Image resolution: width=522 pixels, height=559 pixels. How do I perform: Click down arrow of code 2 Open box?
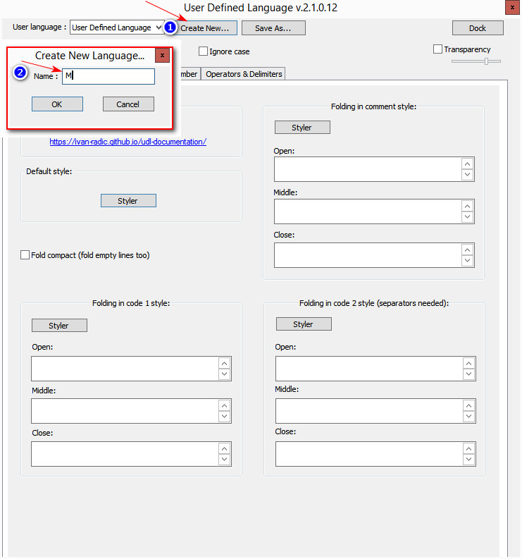point(468,374)
